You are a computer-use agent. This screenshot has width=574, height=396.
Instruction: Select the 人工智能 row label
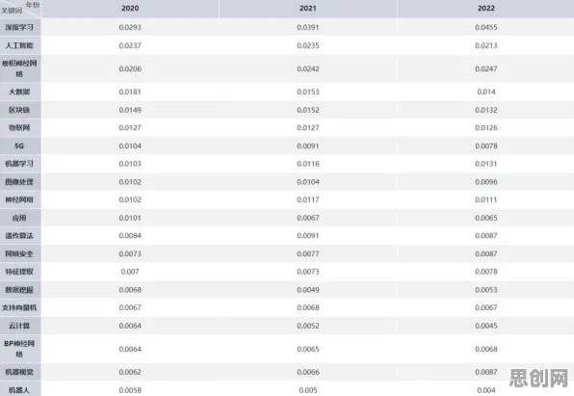tap(19, 45)
